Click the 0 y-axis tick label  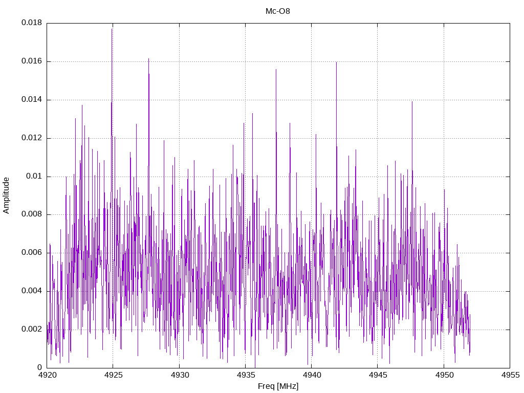pos(40,367)
